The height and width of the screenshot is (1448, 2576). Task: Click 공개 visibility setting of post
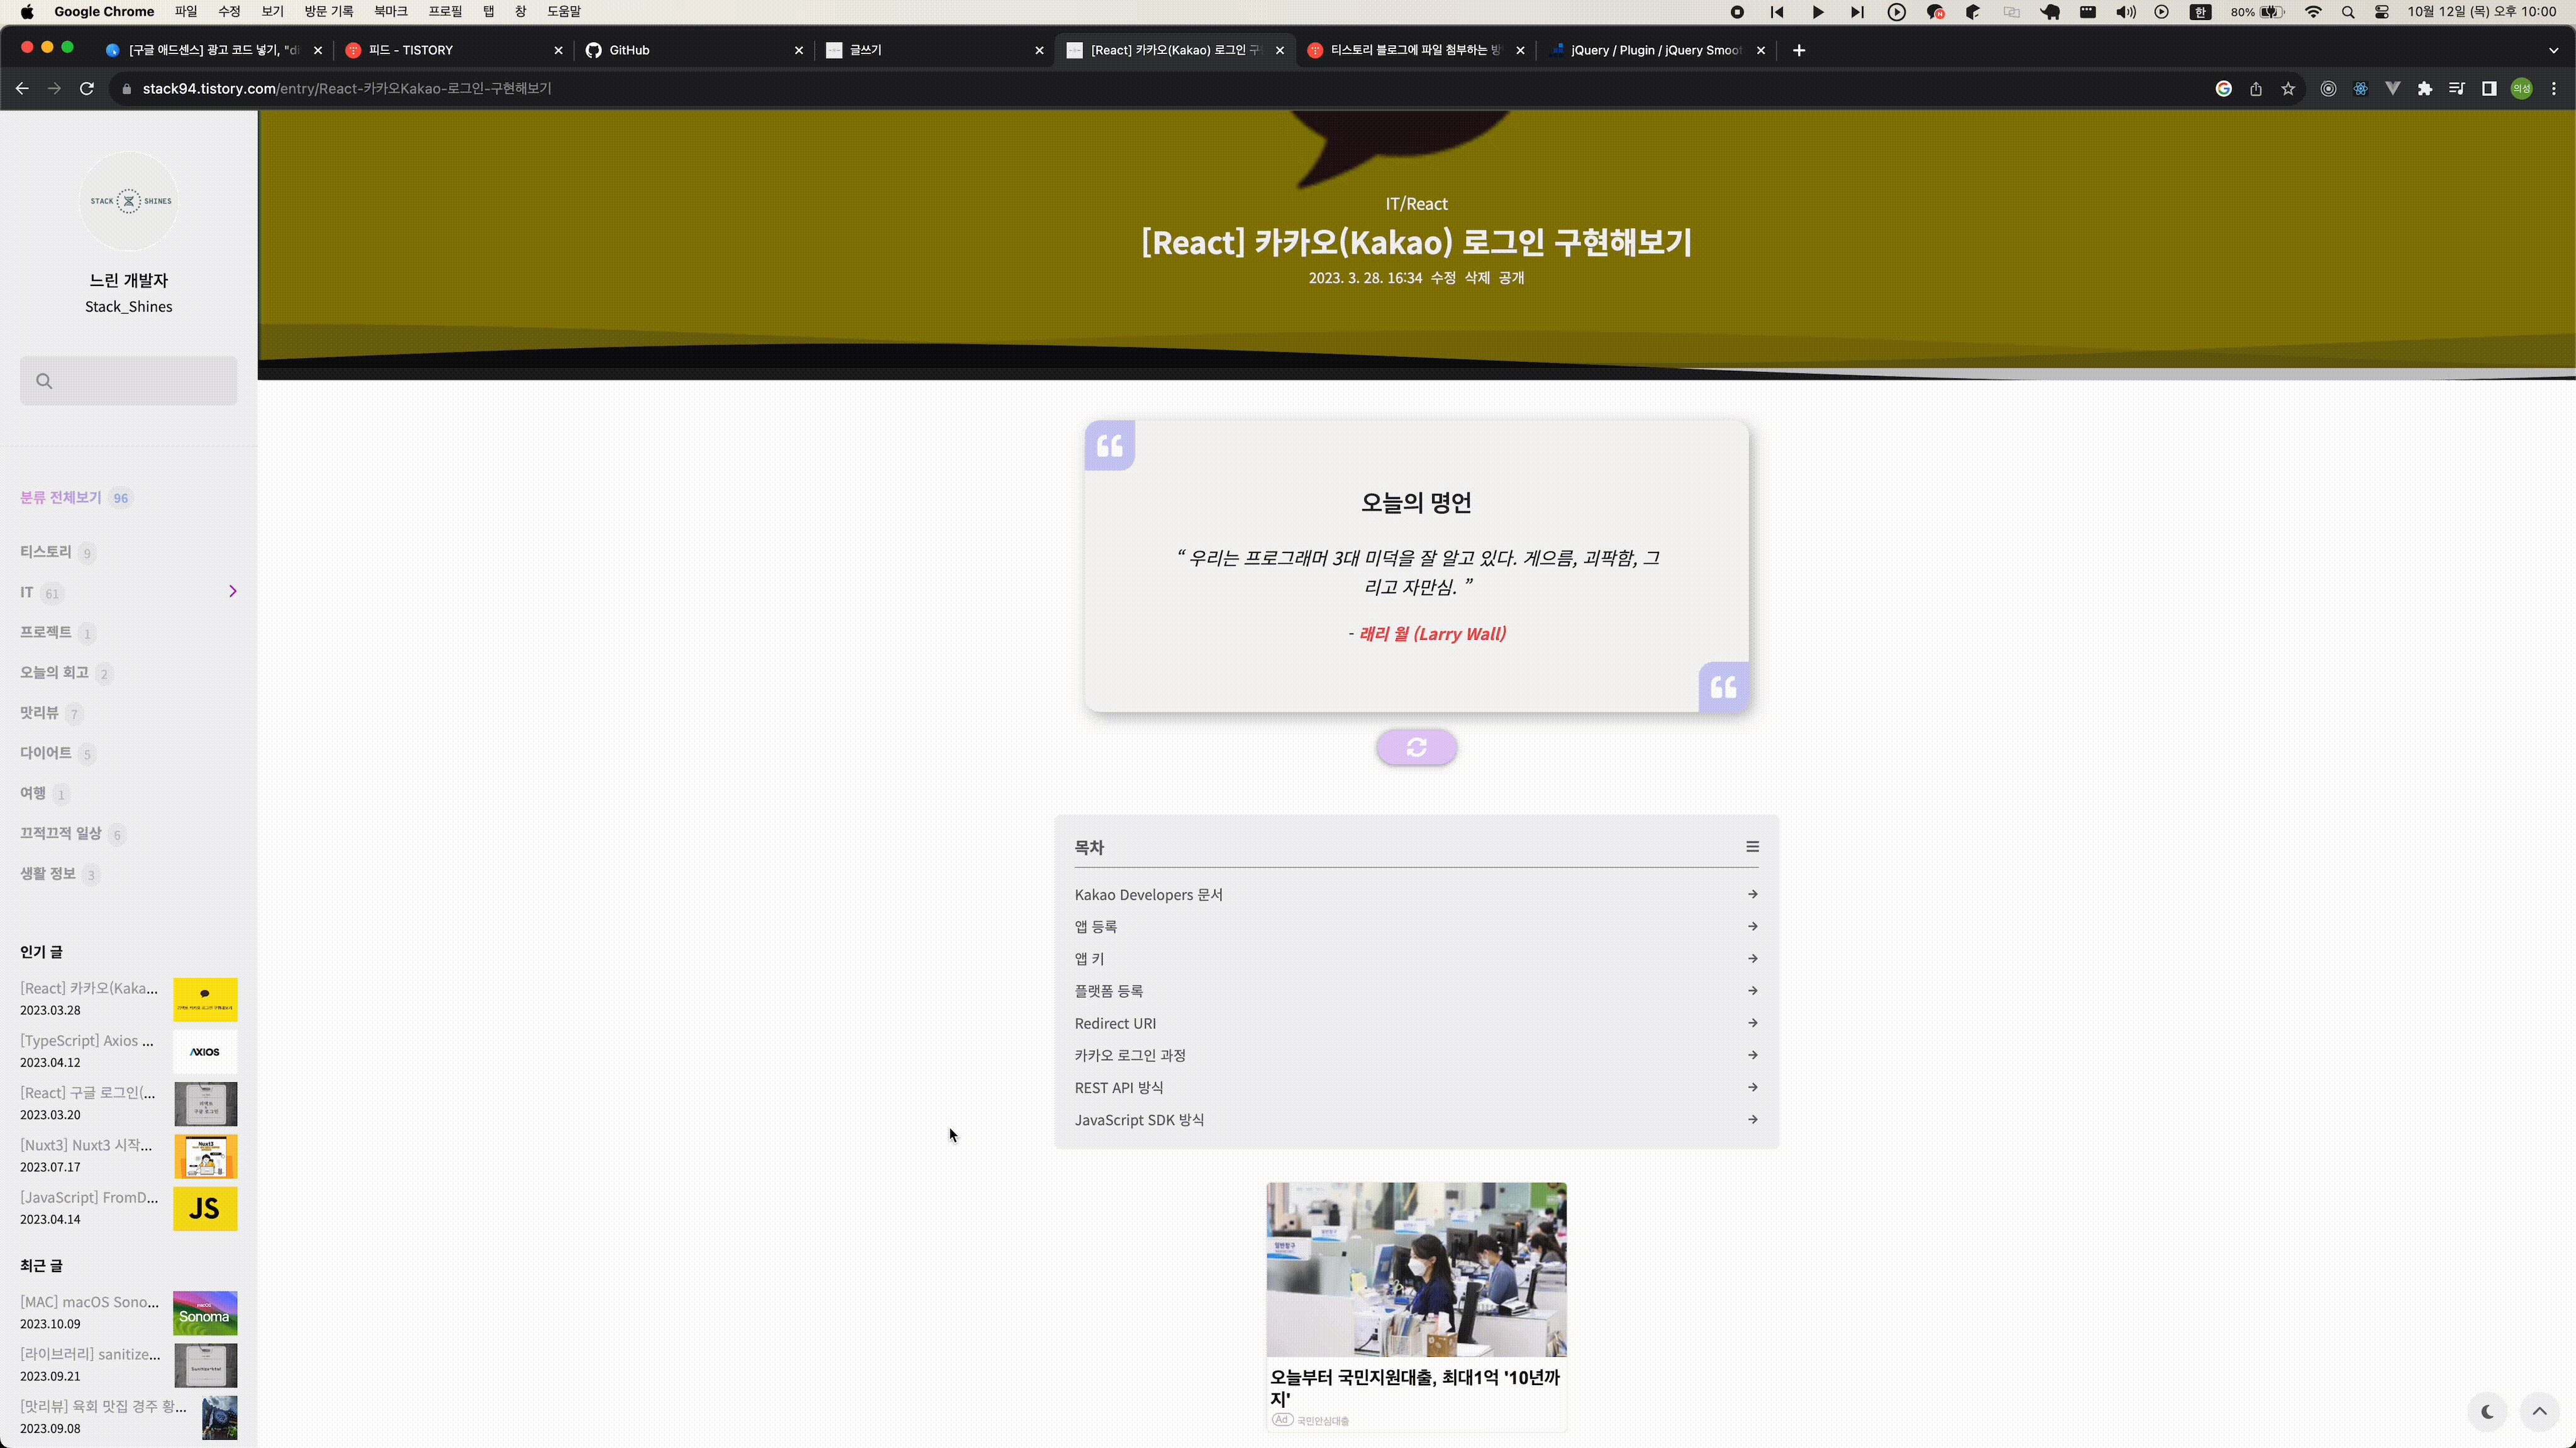click(1511, 278)
